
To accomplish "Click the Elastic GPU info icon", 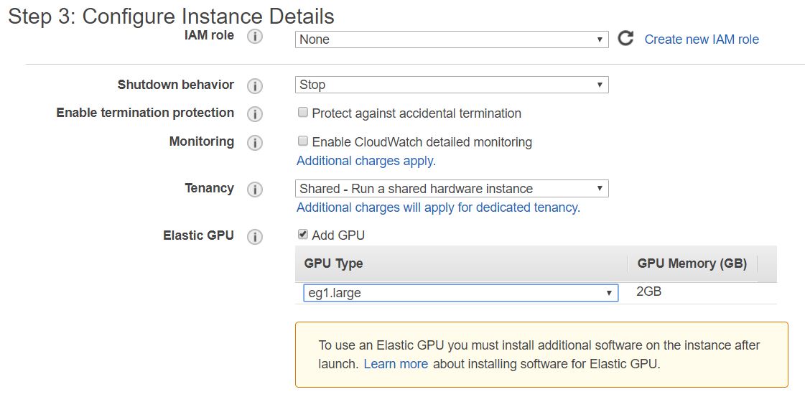I will 255,237.
